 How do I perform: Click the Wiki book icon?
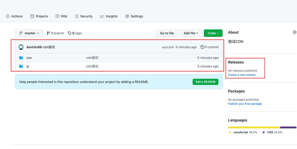57,16
